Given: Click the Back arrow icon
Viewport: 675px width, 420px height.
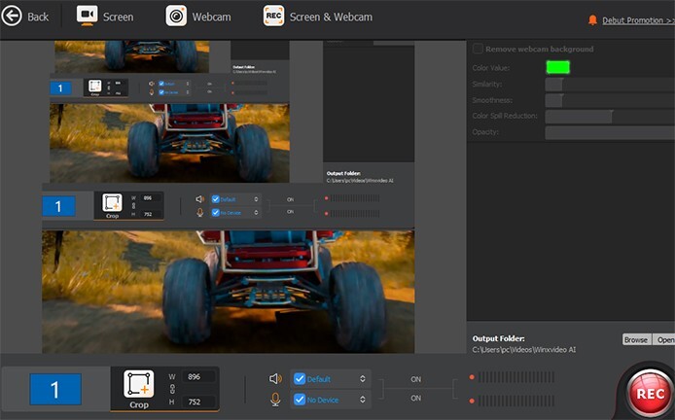Looking at the screenshot, I should click(x=13, y=17).
